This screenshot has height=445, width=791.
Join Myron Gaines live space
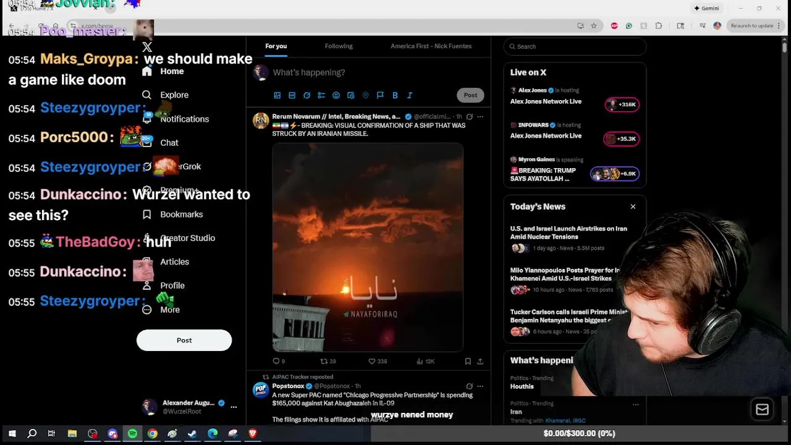click(615, 174)
